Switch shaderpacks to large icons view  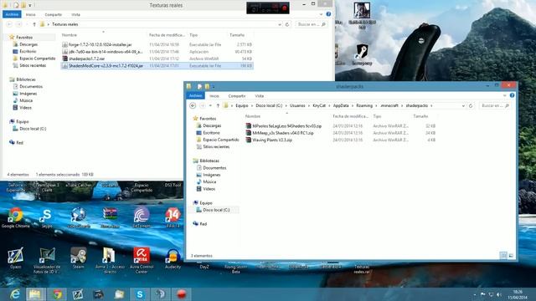click(511, 255)
